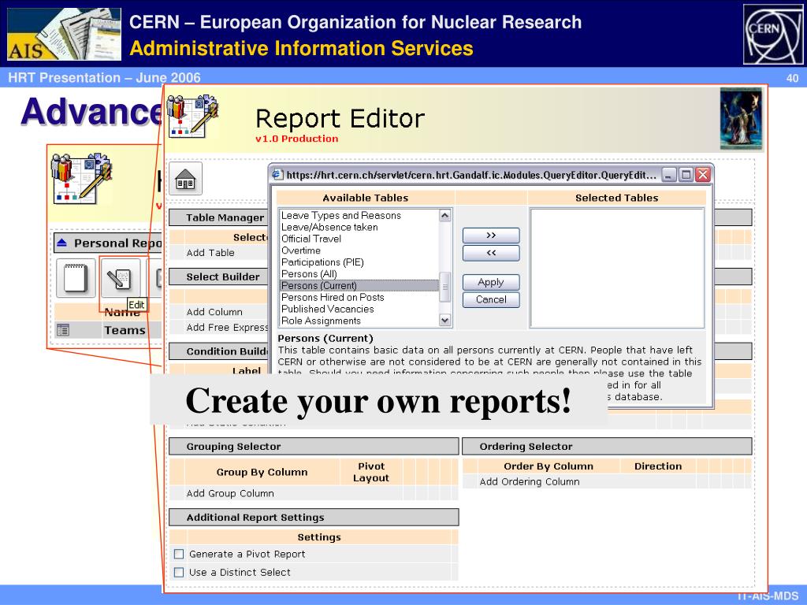
Task: Click the Select Builder section header
Action: click(x=218, y=277)
